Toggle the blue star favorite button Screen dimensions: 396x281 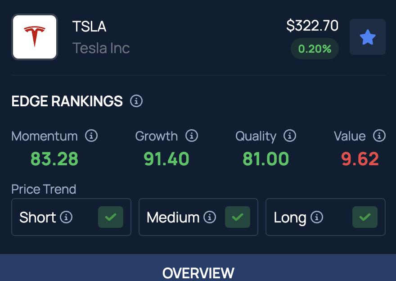click(x=368, y=37)
